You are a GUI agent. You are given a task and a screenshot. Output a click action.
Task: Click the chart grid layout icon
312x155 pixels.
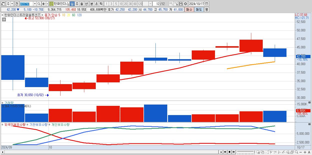pos(258,152)
